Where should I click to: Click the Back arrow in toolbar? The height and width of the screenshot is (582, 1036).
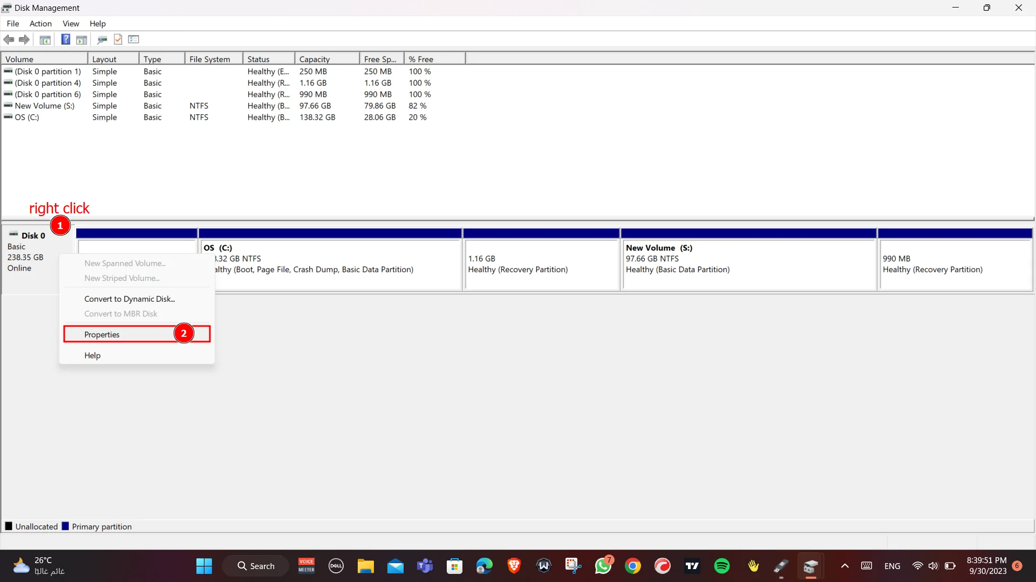pyautogui.click(x=9, y=39)
